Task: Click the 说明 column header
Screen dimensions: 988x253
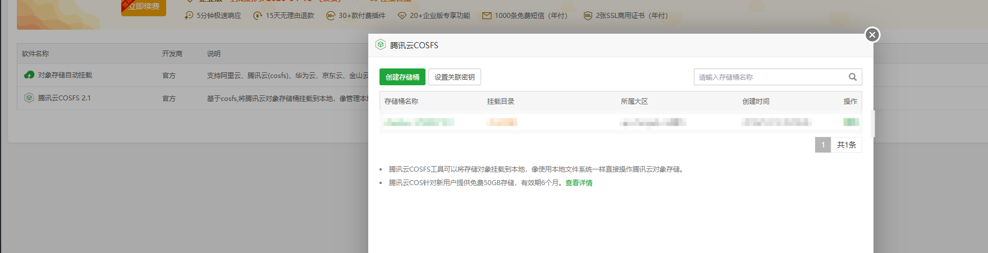Action: pyautogui.click(x=214, y=54)
